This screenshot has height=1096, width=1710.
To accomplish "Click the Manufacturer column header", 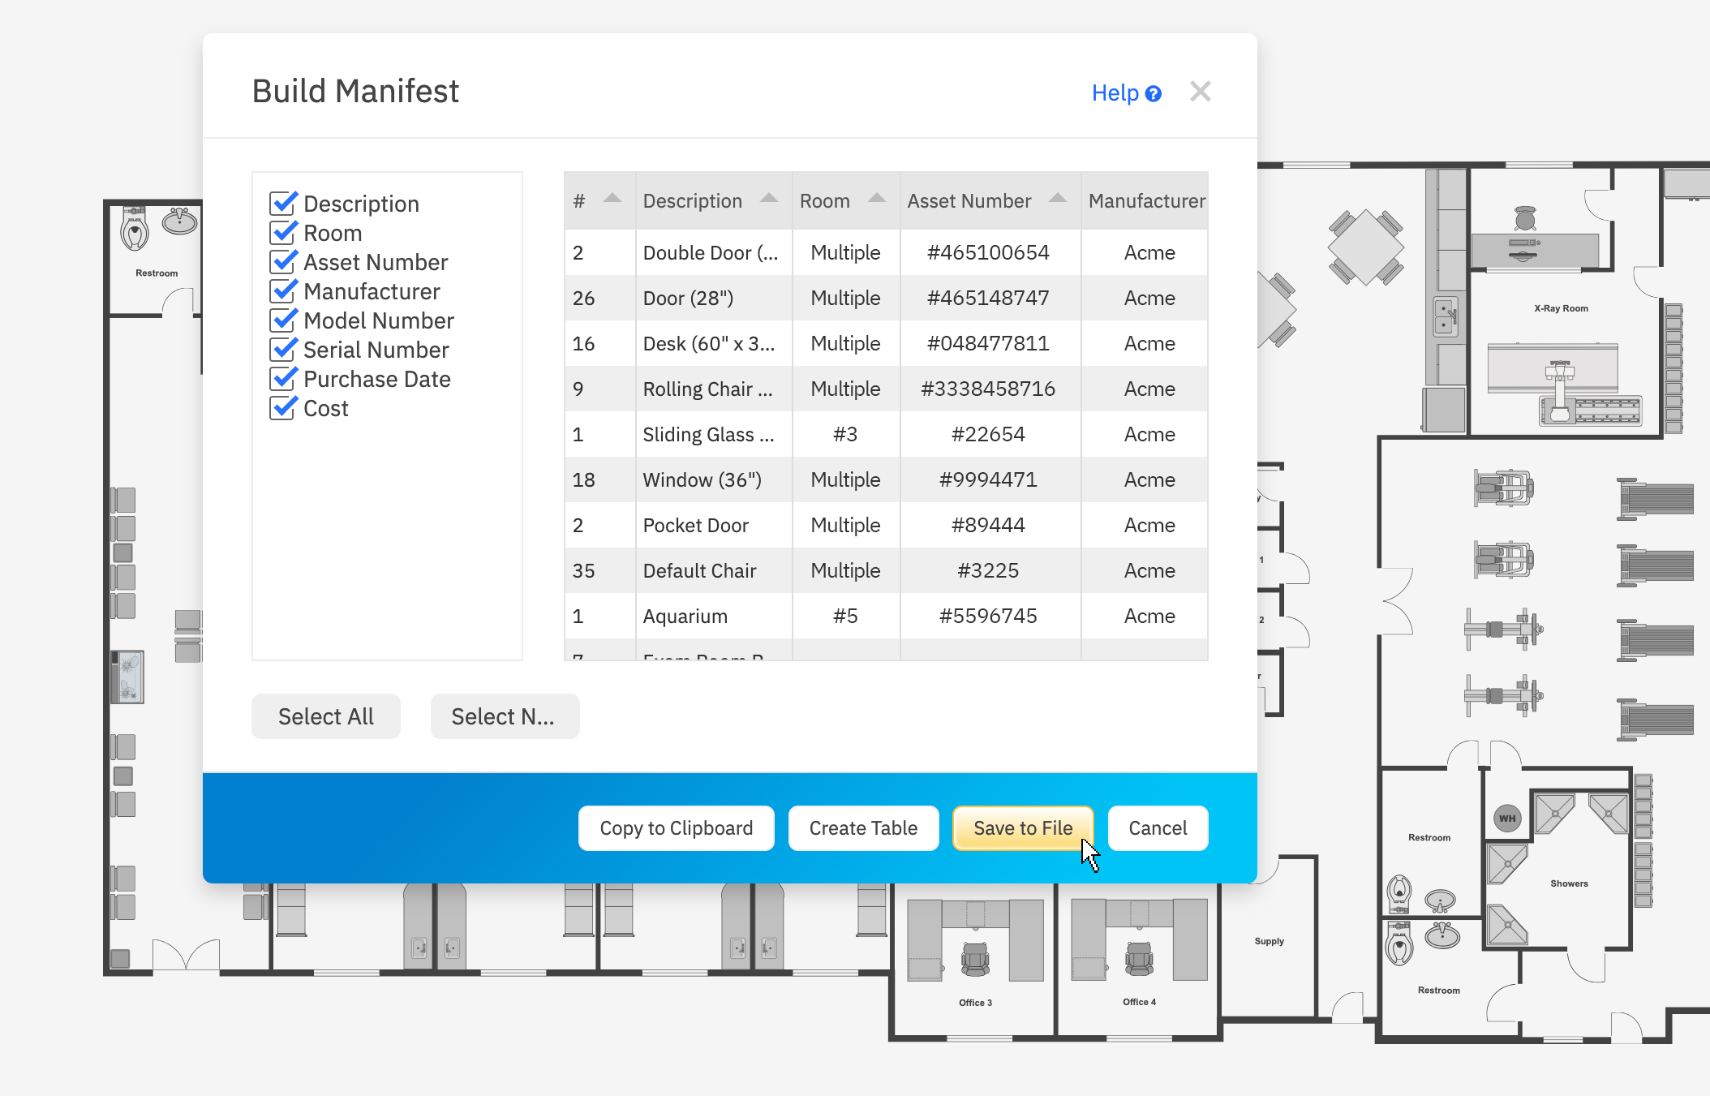I will [x=1145, y=201].
